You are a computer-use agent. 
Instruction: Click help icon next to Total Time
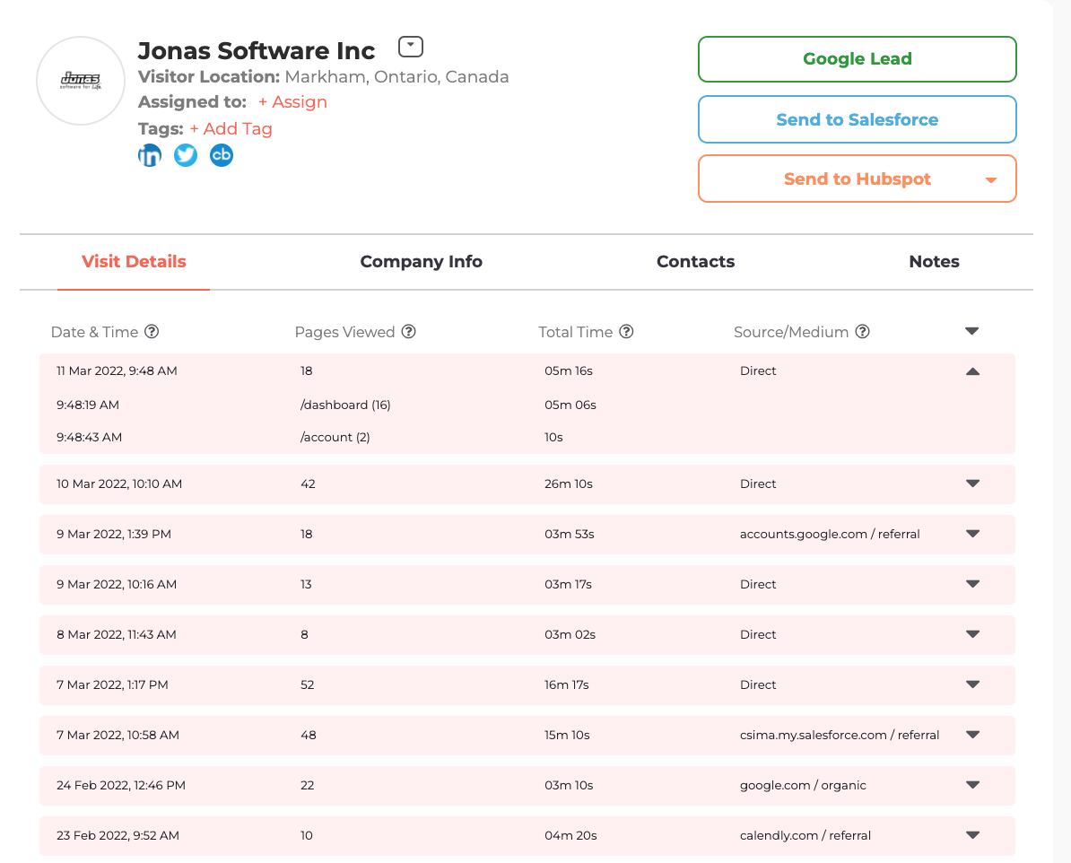(626, 332)
